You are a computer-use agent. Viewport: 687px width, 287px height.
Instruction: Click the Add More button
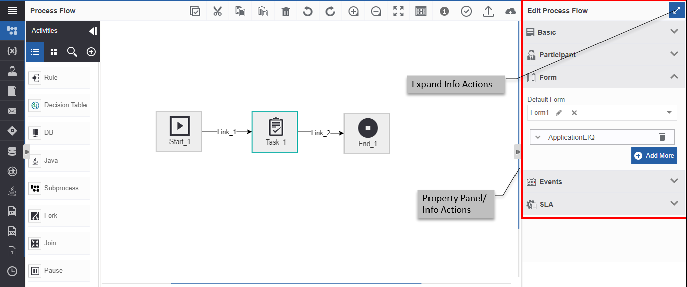(x=654, y=156)
